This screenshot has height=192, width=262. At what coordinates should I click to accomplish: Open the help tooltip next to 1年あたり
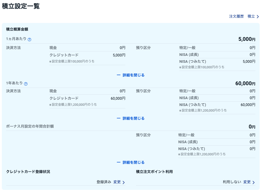click(26, 84)
